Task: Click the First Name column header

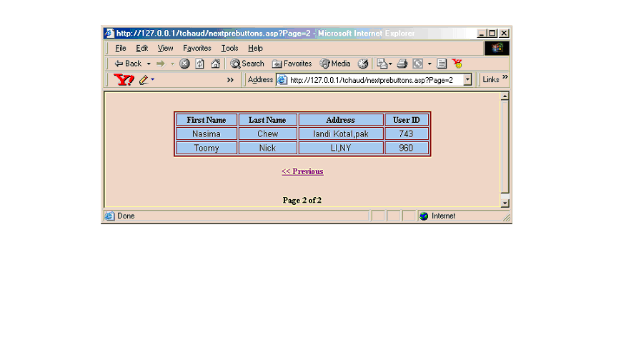Action: 206,120
